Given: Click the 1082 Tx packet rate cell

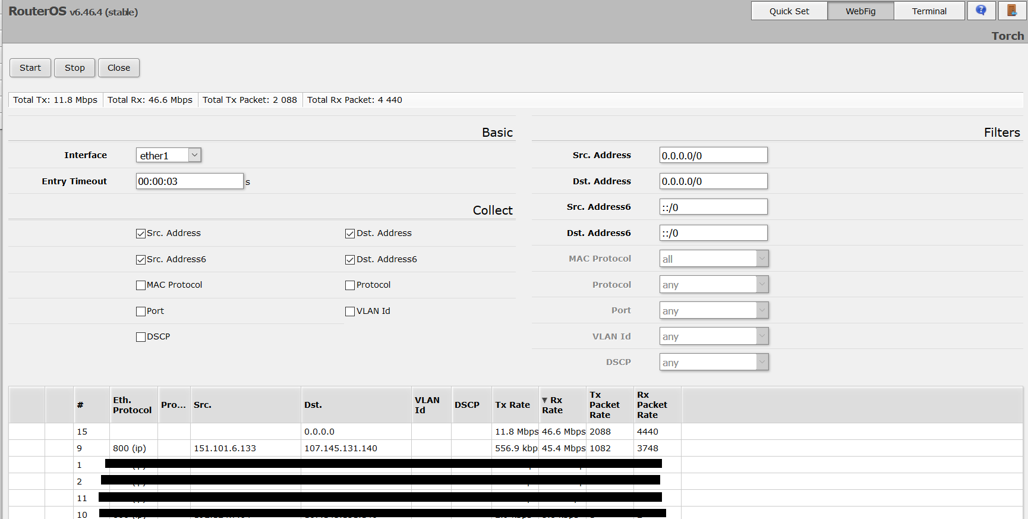Looking at the screenshot, I should click(610, 448).
